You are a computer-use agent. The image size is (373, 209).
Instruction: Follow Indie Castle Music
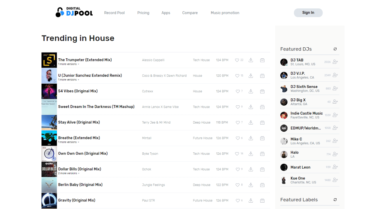pos(335,115)
